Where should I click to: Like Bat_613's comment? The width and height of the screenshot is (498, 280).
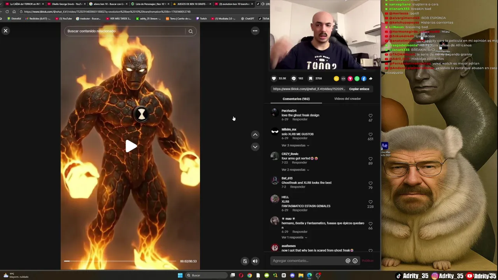(370, 183)
